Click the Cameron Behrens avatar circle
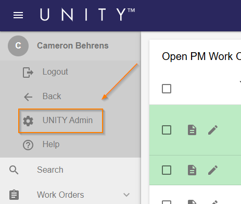 [x=18, y=46]
